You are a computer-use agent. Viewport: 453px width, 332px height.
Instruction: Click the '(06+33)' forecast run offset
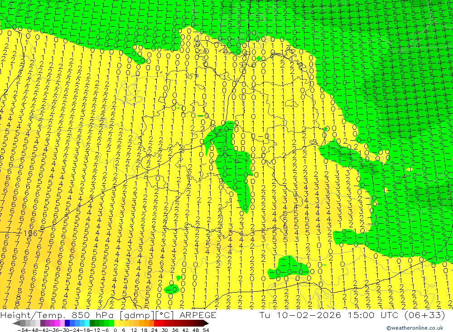(x=424, y=315)
